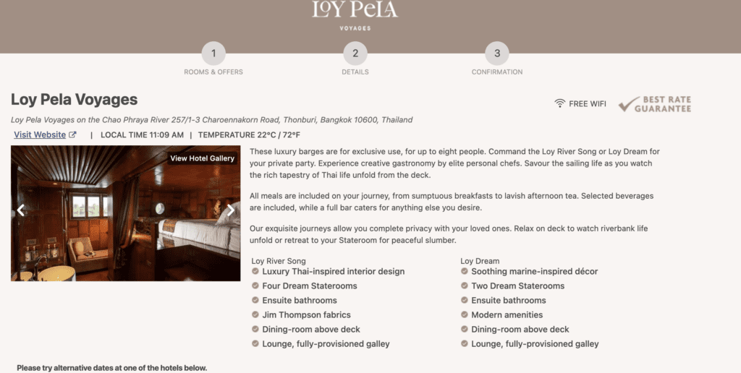Click check icon beside Two Dream Staterooms

point(465,286)
